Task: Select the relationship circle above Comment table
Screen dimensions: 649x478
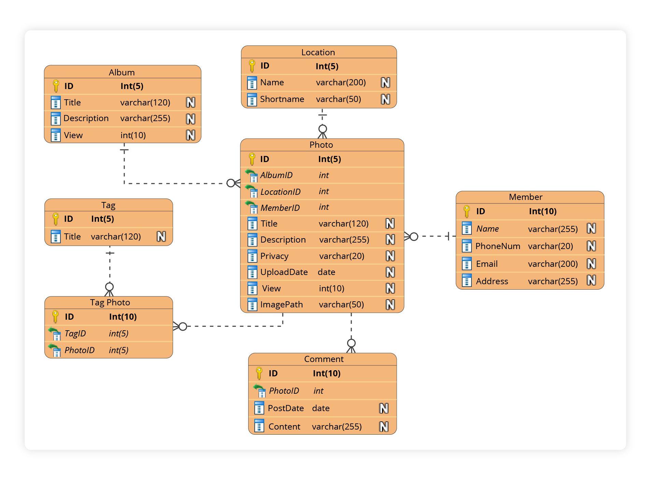Action: (351, 343)
